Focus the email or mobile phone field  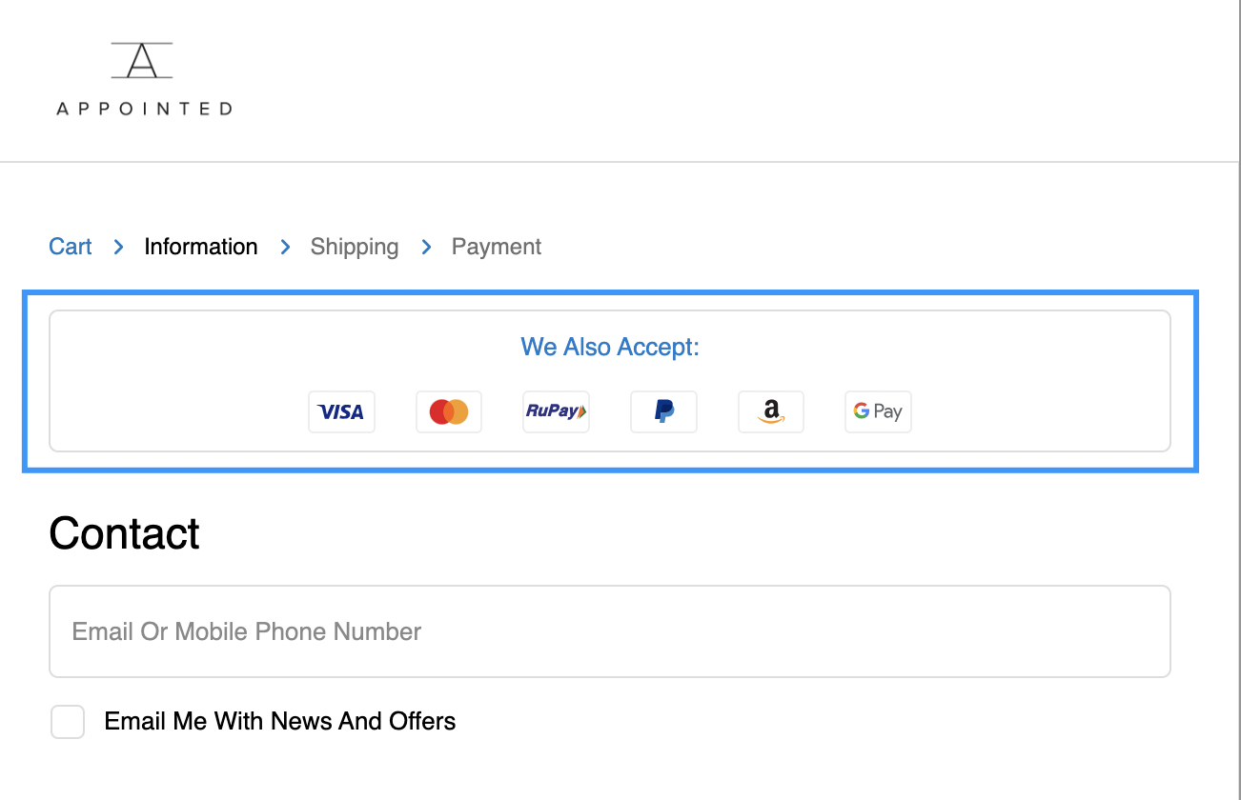coord(610,631)
